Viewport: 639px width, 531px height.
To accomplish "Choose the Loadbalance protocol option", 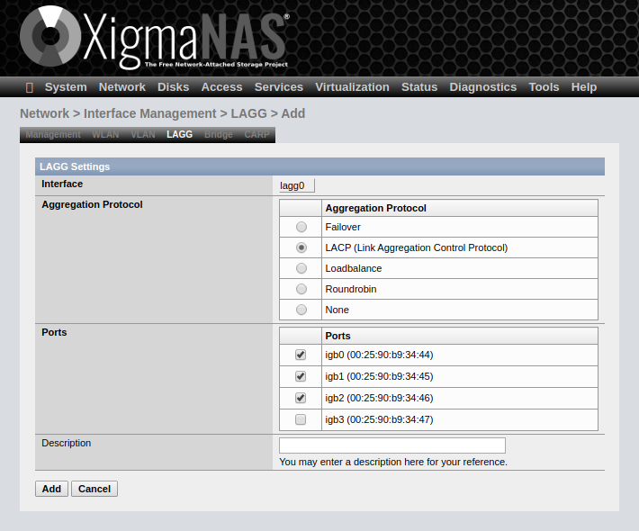I will click(x=301, y=268).
